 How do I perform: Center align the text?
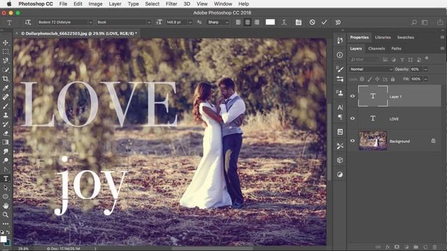pyautogui.click(x=247, y=22)
